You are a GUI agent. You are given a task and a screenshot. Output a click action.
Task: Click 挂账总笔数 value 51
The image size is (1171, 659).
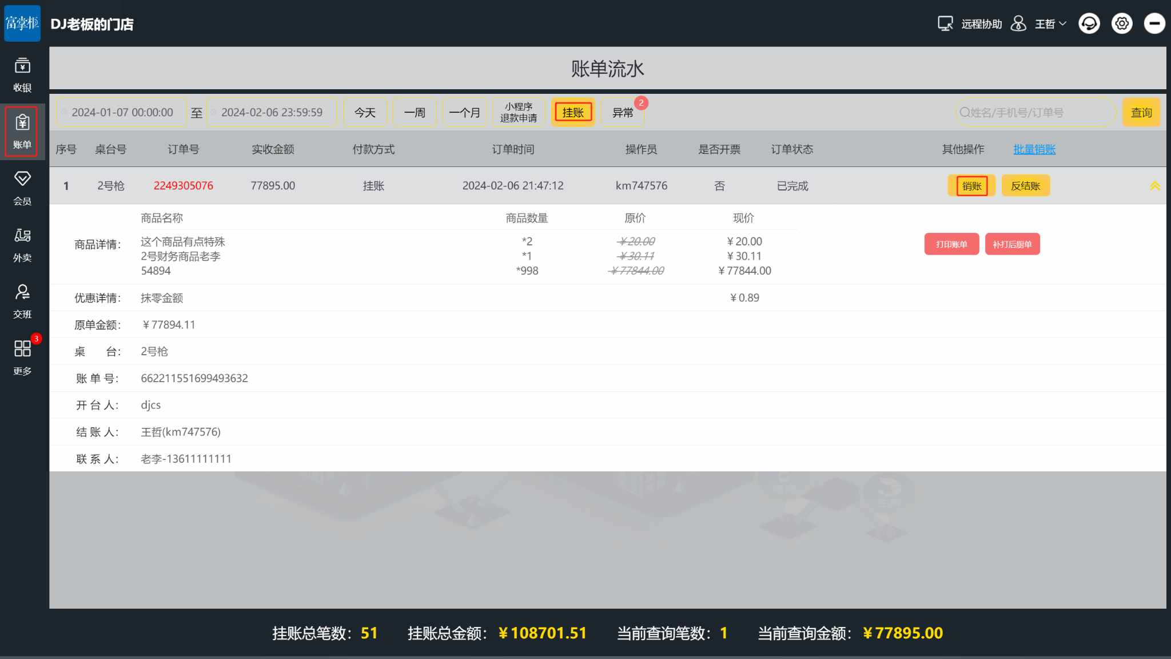pyautogui.click(x=369, y=633)
